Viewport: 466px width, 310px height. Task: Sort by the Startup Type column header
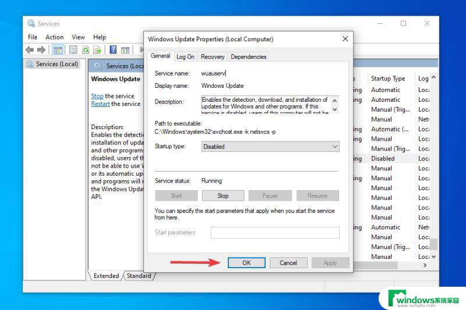click(388, 79)
